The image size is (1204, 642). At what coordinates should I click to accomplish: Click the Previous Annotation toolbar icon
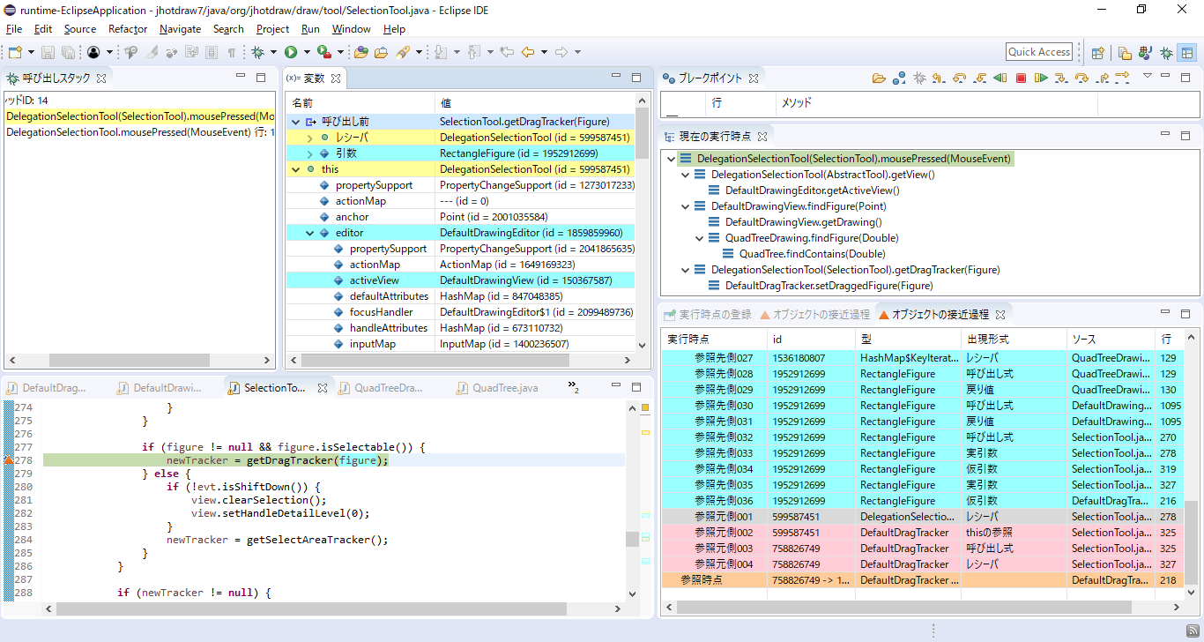(474, 52)
